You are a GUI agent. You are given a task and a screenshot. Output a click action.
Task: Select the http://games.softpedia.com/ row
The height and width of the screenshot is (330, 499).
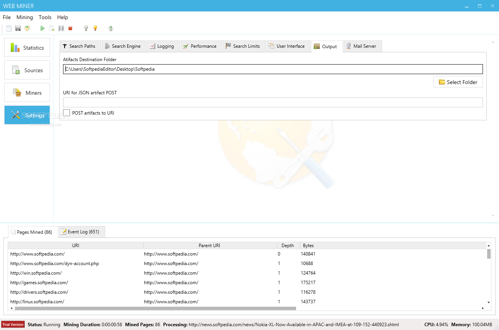click(247, 283)
